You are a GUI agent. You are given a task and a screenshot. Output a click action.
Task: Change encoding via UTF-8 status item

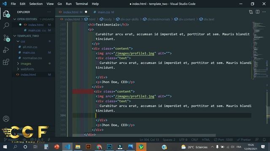click(x=183, y=140)
